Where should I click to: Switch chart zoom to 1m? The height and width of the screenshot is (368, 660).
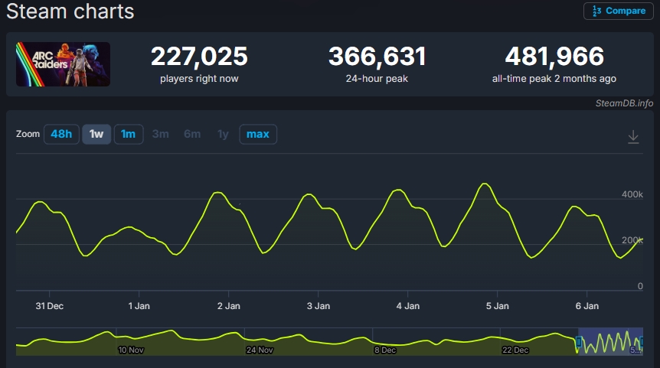click(x=129, y=134)
